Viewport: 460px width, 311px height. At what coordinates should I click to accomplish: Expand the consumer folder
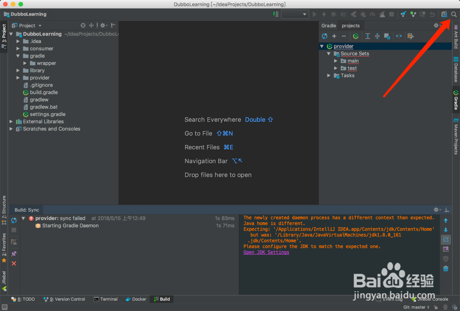[18, 49]
